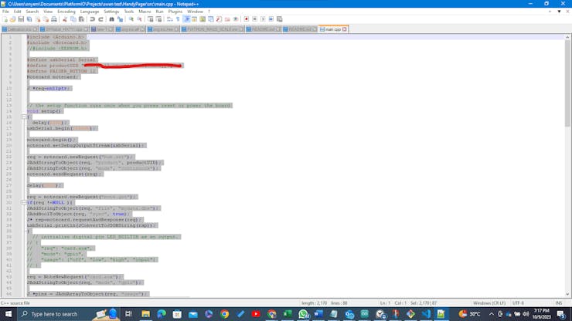Open tab list dropdown arrow at top right
This screenshot has width=572, height=321.
[x=559, y=12]
